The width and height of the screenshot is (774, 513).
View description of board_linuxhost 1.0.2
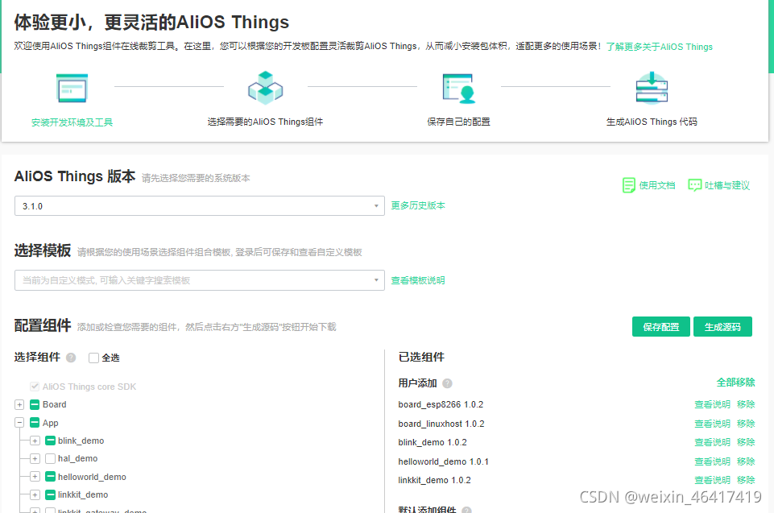click(712, 424)
